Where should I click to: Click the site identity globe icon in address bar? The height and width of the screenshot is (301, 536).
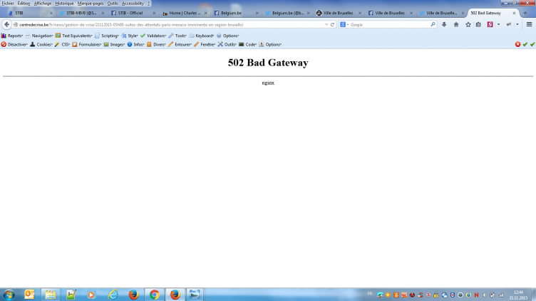tap(16, 25)
